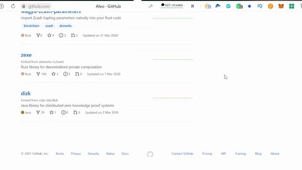
Task: View stargazers of the zexe repo
Action: (55, 74)
